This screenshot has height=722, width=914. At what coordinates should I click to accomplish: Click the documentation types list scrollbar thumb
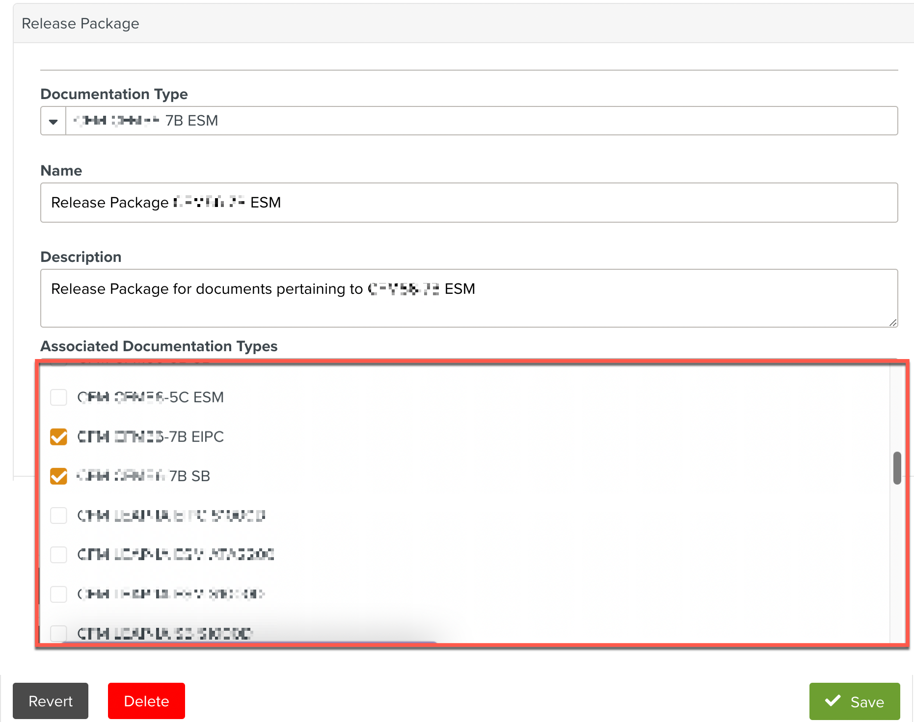pyautogui.click(x=897, y=468)
